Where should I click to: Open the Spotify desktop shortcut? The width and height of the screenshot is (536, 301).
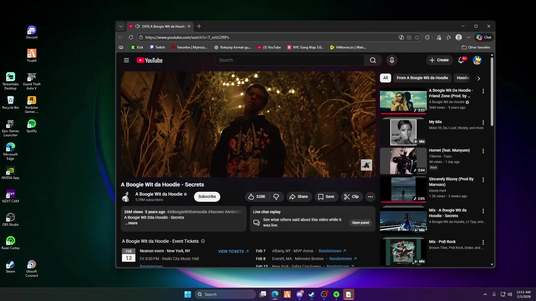(x=32, y=126)
